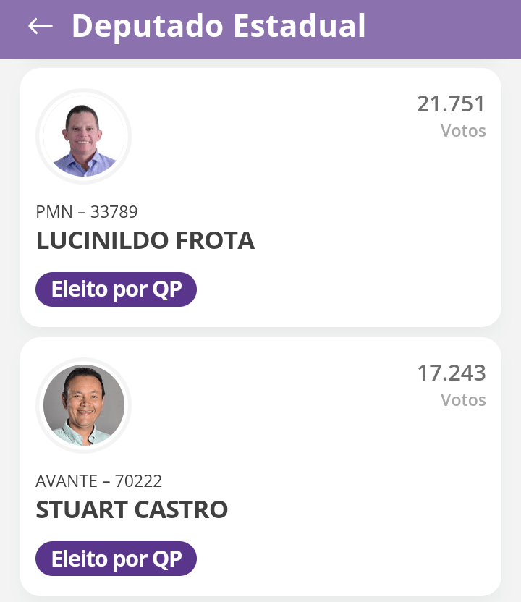Open Lucinildo Frota's profile photo
This screenshot has width=521, height=602.
tap(84, 136)
